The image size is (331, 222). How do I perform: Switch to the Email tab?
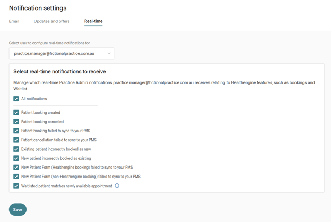click(14, 21)
